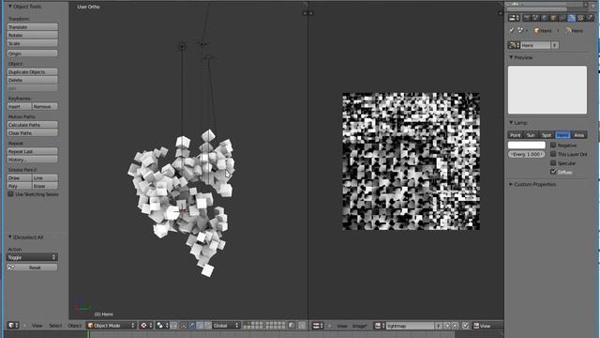The width and height of the screenshot is (600, 338).
Task: Click the unlink image X icon
Action: [455, 326]
